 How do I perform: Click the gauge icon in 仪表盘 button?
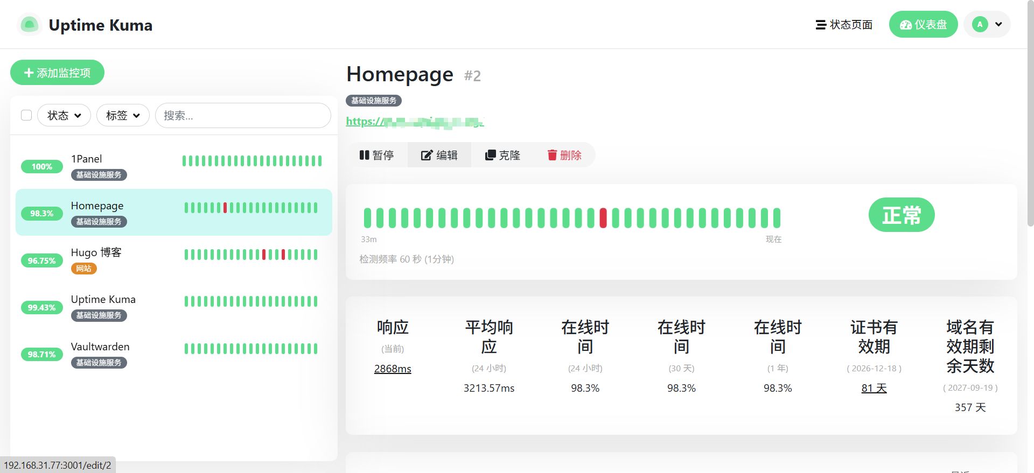coord(906,25)
